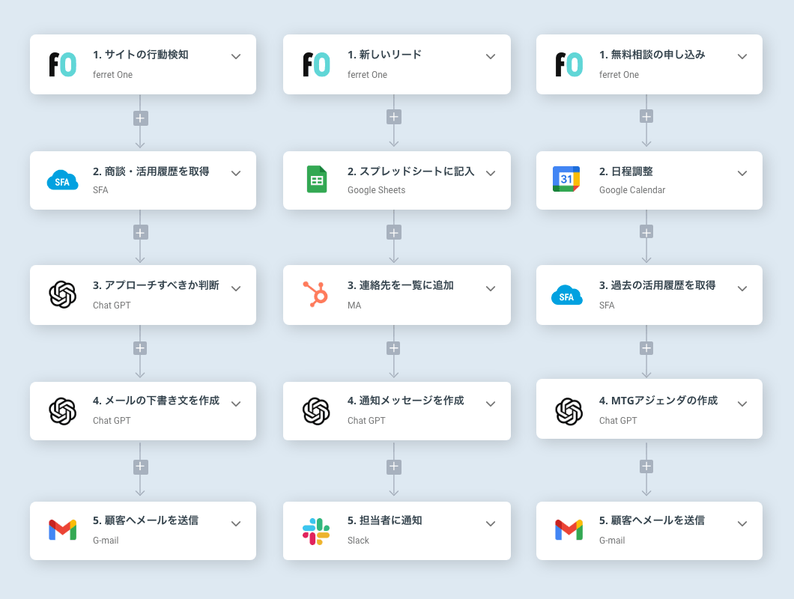Click the Gmail icon in 無料相談の申し込み workflow's last step
794x599 pixels.
(569, 529)
